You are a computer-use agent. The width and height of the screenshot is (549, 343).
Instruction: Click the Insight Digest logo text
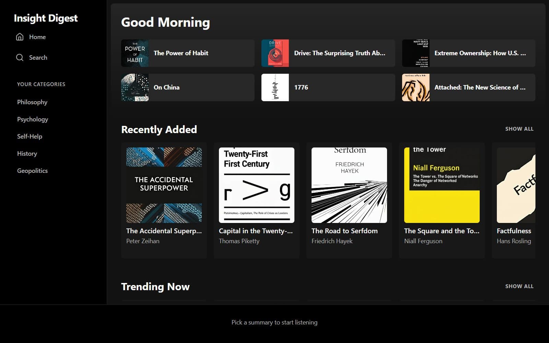(46, 18)
